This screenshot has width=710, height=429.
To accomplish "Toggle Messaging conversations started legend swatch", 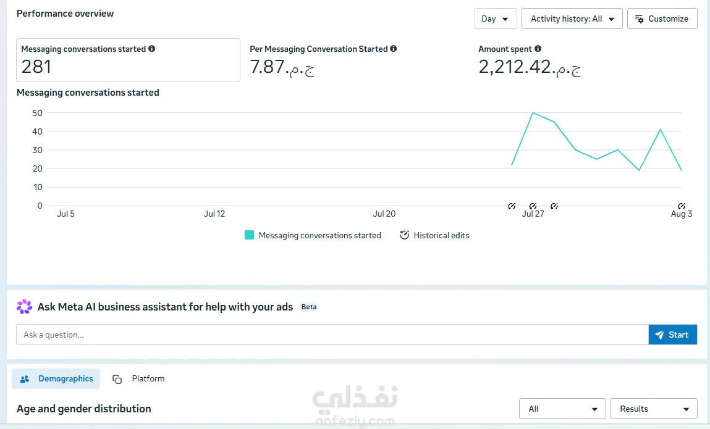I will (249, 235).
